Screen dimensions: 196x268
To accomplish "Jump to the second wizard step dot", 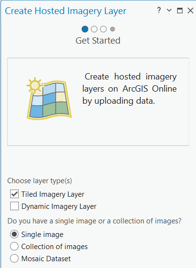I will pos(94,29).
